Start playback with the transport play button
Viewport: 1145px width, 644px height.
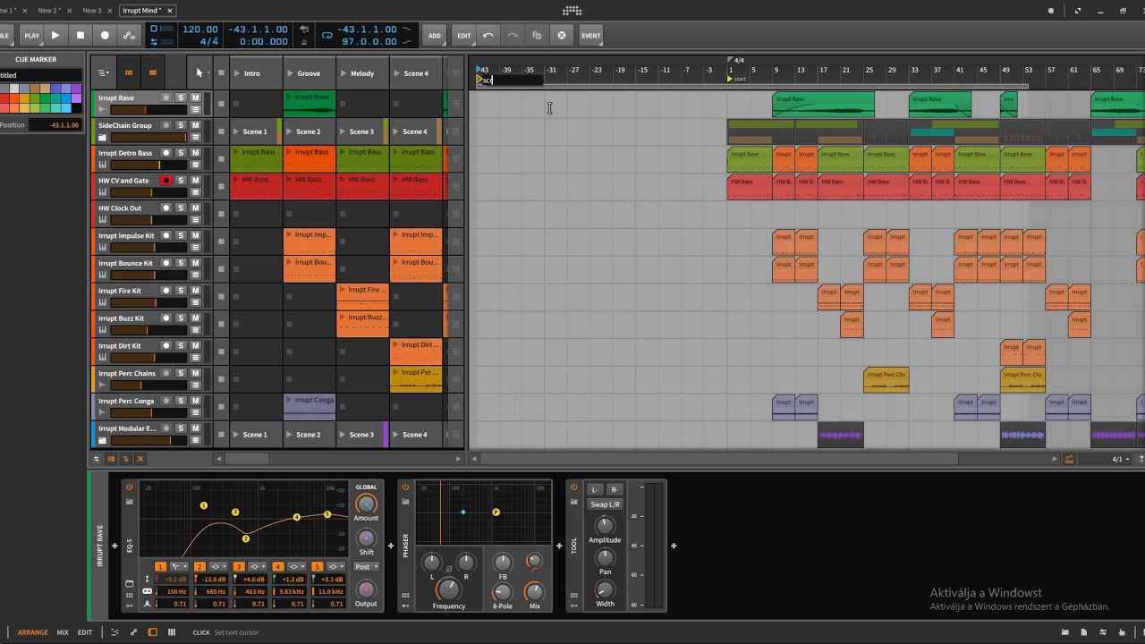(x=55, y=35)
